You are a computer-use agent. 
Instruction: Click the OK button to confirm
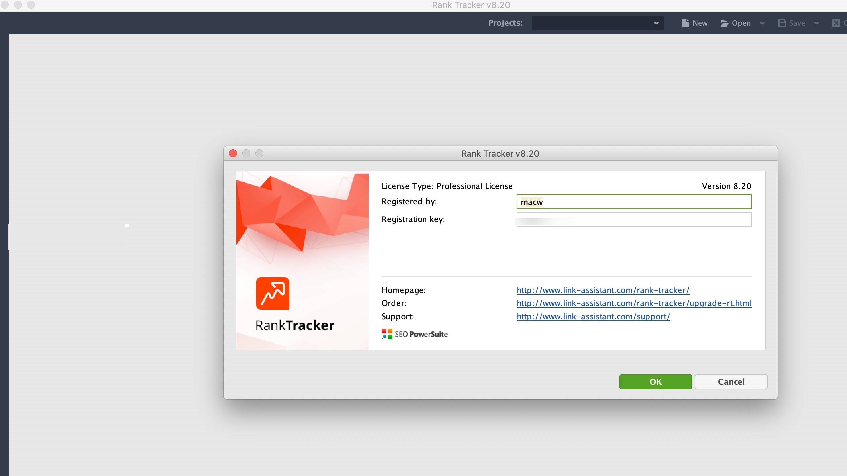pyautogui.click(x=656, y=382)
